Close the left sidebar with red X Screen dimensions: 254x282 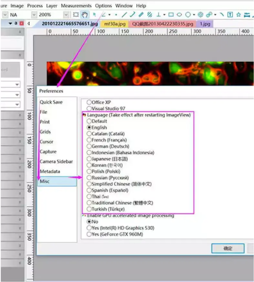22,23
